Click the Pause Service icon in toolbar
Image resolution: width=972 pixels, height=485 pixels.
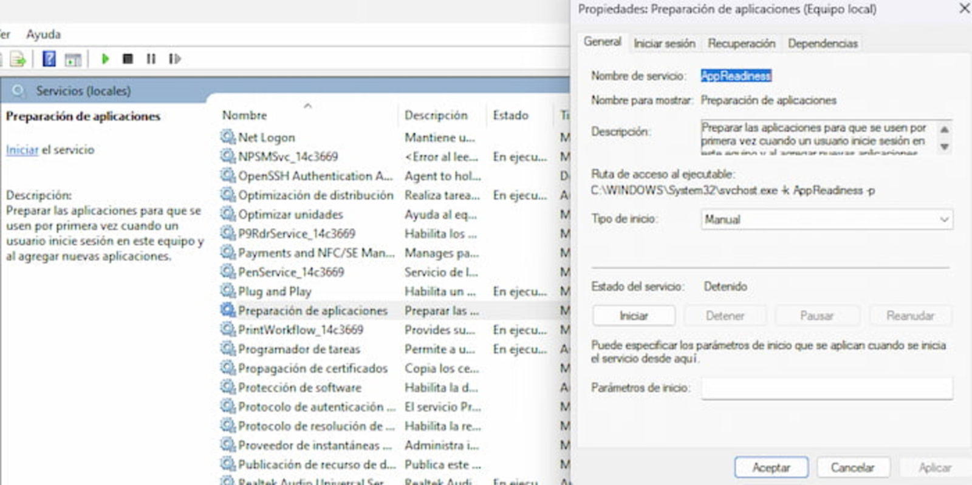tap(151, 59)
